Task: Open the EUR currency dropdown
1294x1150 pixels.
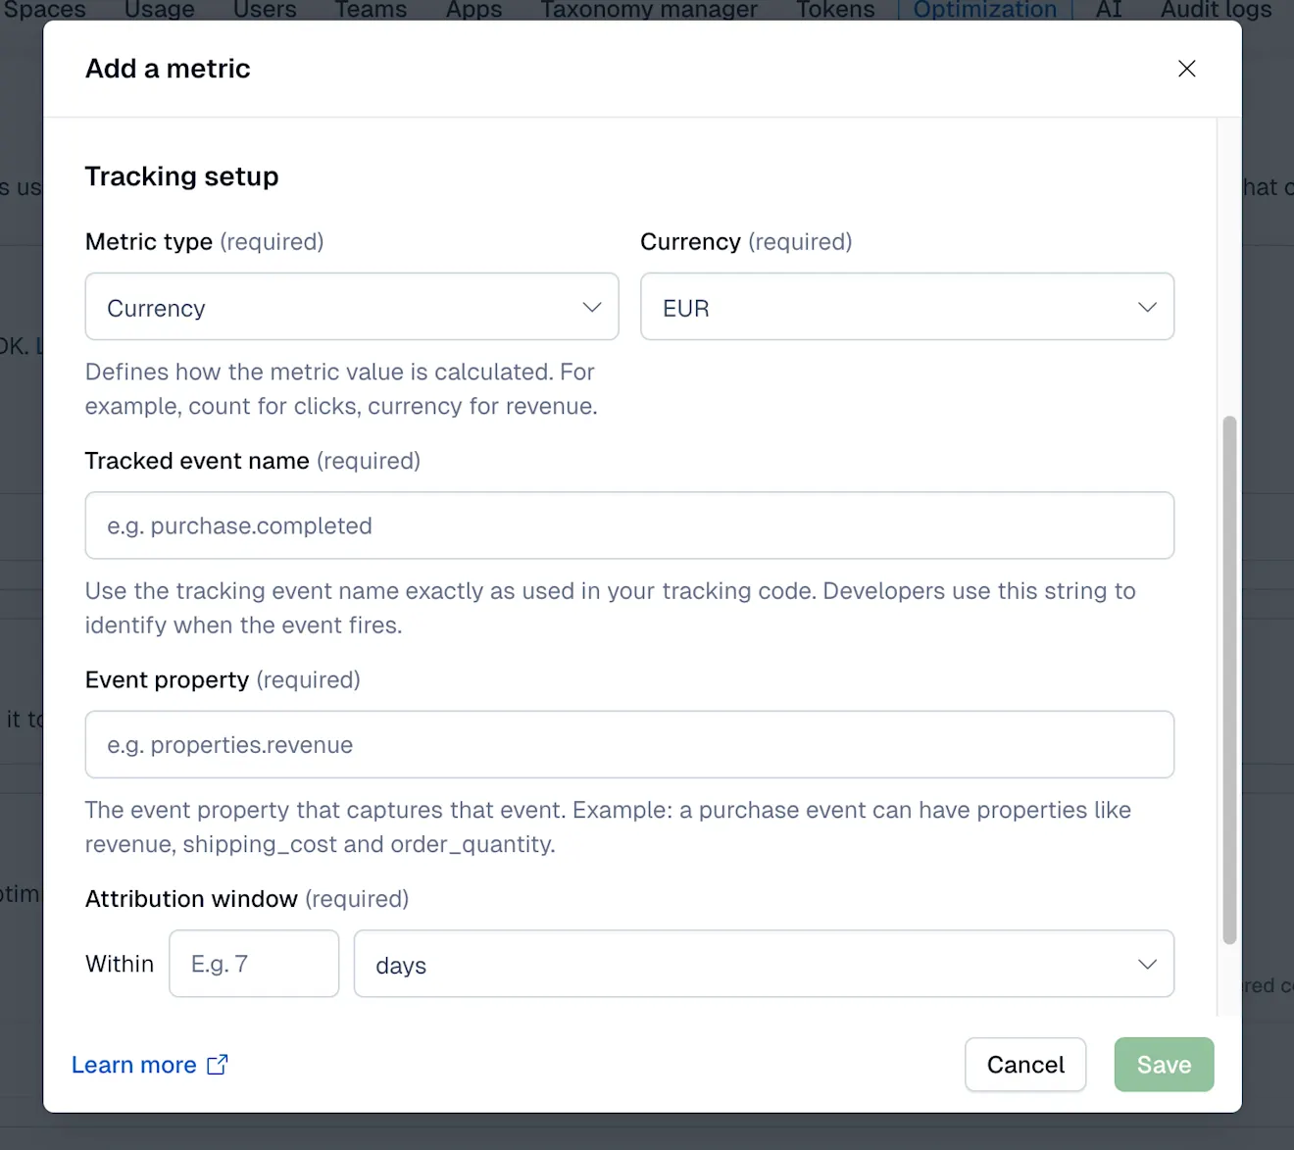Action: click(x=906, y=307)
